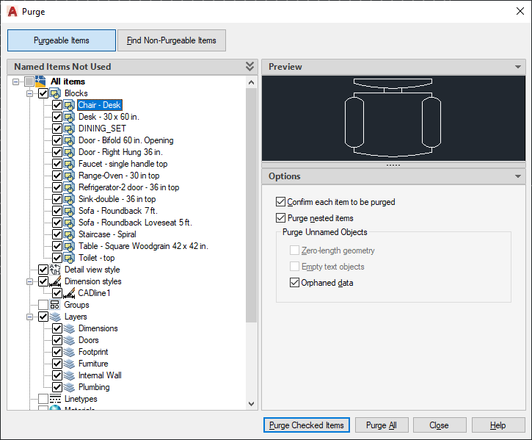Switch to Find Non-Purgeable Items view
Image resolution: width=532 pixels, height=440 pixels.
(x=171, y=40)
